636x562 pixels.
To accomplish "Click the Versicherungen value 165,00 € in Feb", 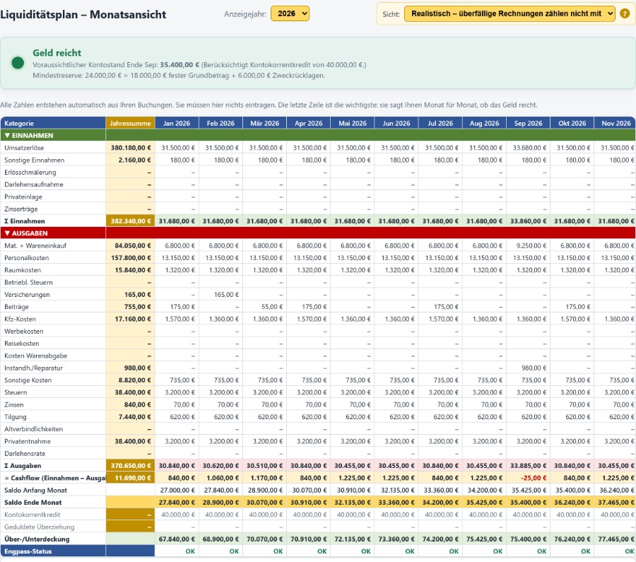I will click(226, 295).
